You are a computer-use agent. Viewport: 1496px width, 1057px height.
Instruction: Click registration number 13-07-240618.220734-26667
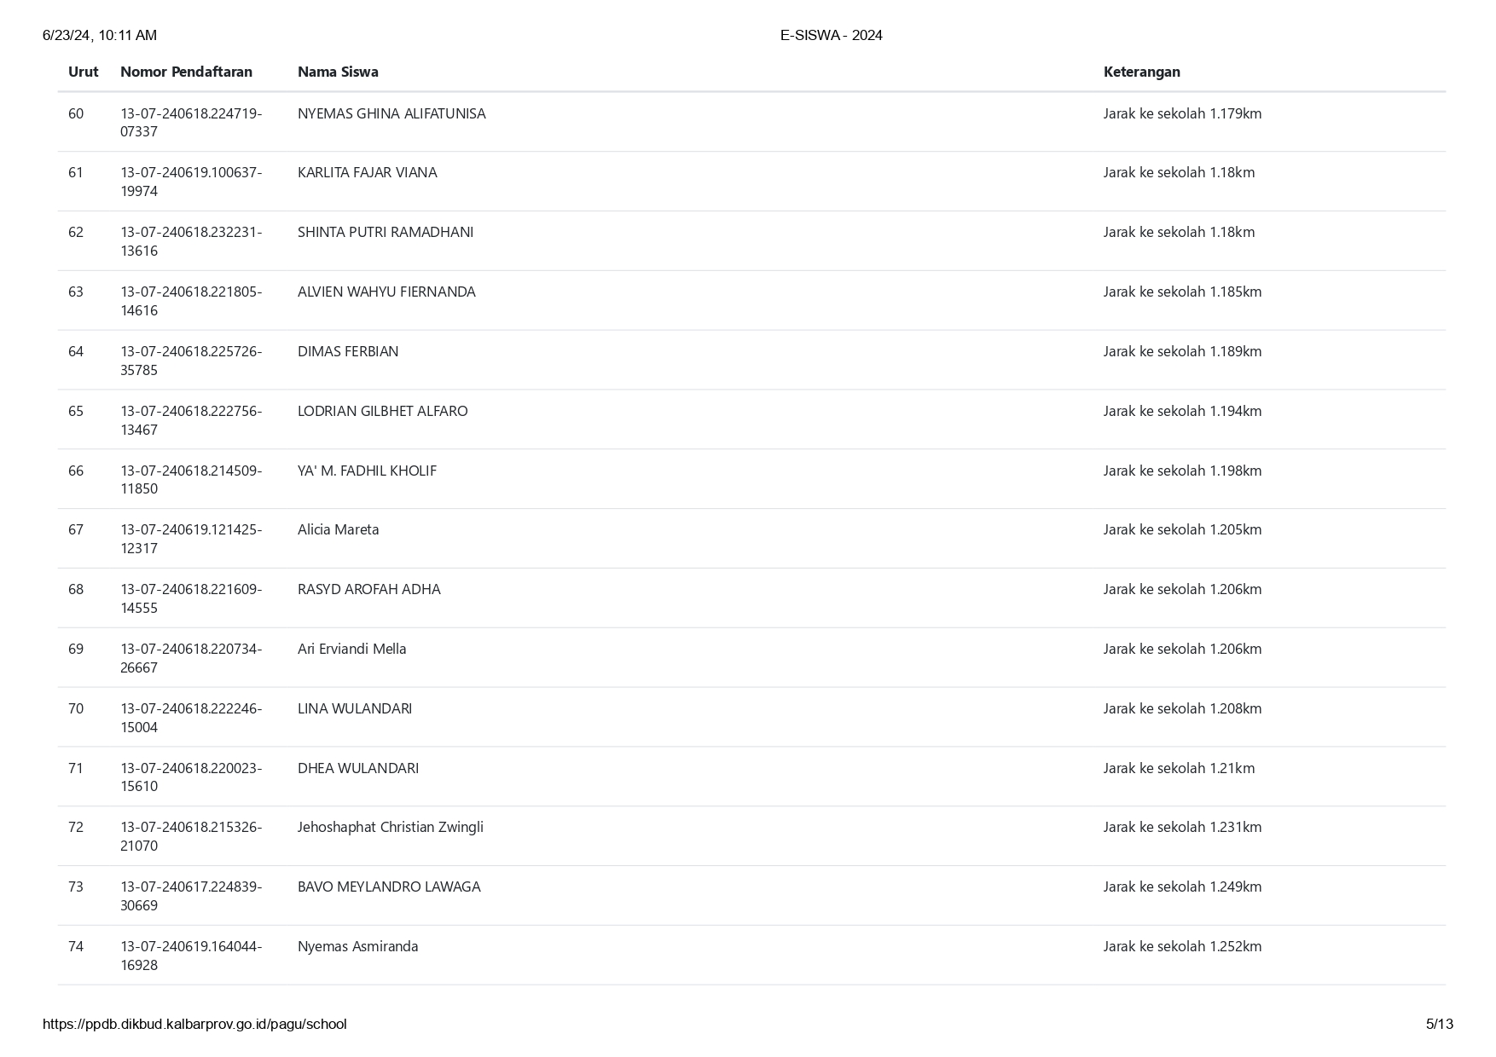191,658
